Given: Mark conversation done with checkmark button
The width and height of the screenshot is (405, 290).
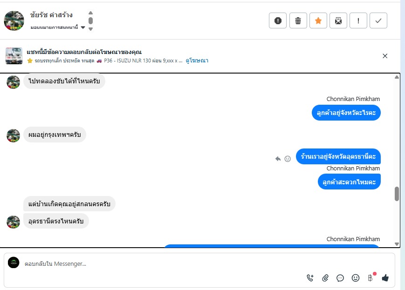Looking at the screenshot, I should pos(378,20).
